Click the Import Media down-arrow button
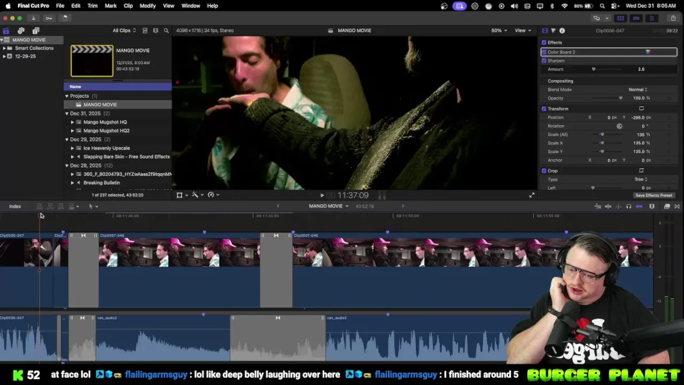 pos(33,18)
